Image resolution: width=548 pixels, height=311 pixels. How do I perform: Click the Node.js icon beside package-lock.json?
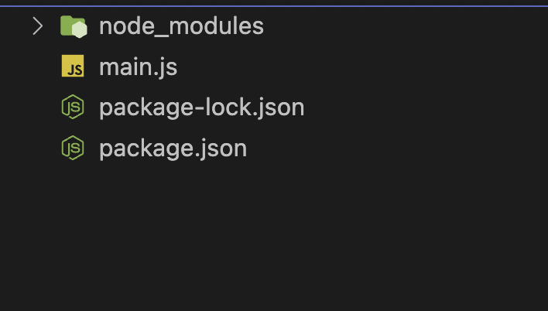coord(73,108)
